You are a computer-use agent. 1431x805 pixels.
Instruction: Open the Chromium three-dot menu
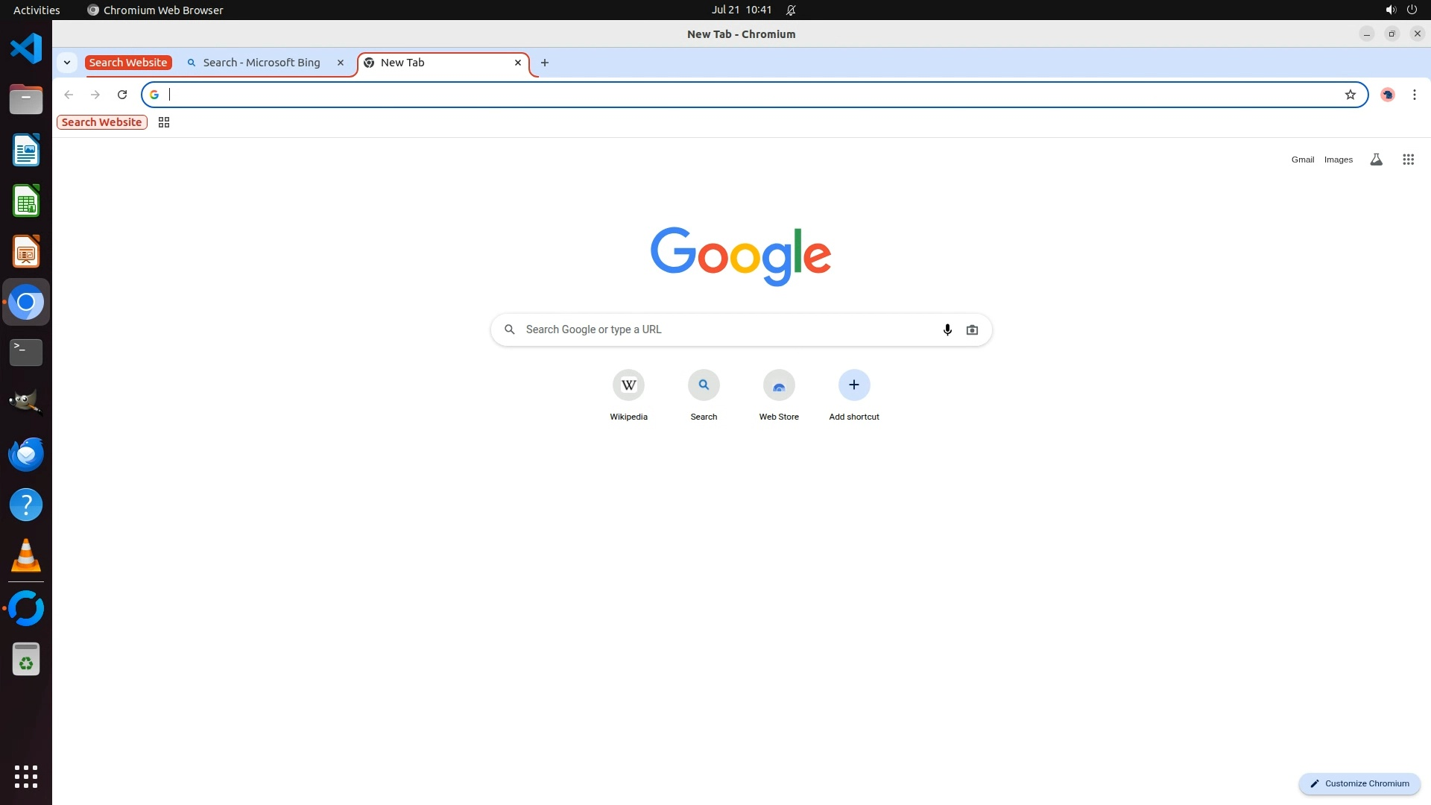click(x=1414, y=95)
